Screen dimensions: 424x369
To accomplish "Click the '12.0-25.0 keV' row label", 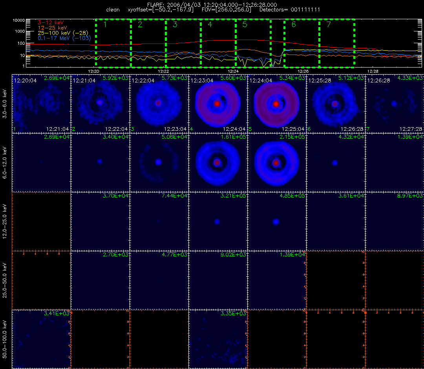I will pos(5,221).
